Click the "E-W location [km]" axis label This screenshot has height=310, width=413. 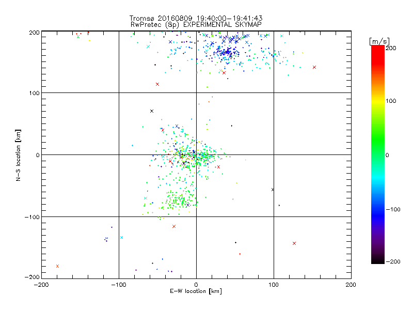coord(196,291)
